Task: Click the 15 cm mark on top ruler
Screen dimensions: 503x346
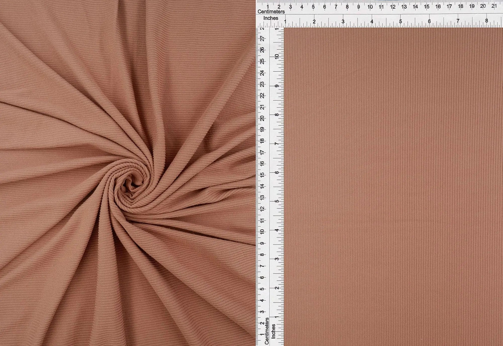Action: [x=426, y=6]
